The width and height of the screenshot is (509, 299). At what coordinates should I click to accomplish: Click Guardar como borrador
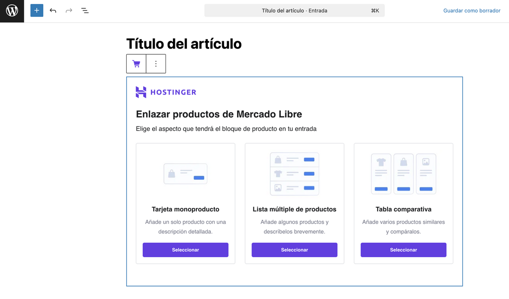[471, 10]
